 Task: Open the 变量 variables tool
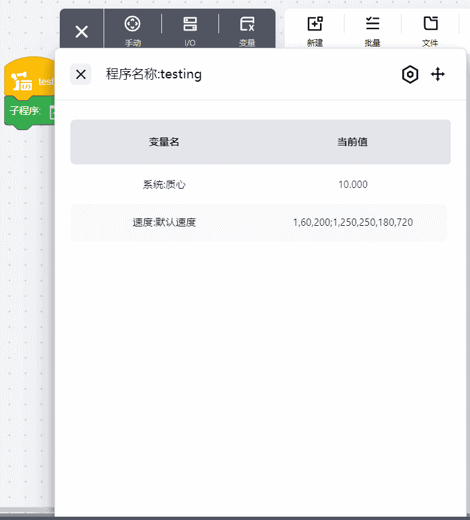pos(247,31)
